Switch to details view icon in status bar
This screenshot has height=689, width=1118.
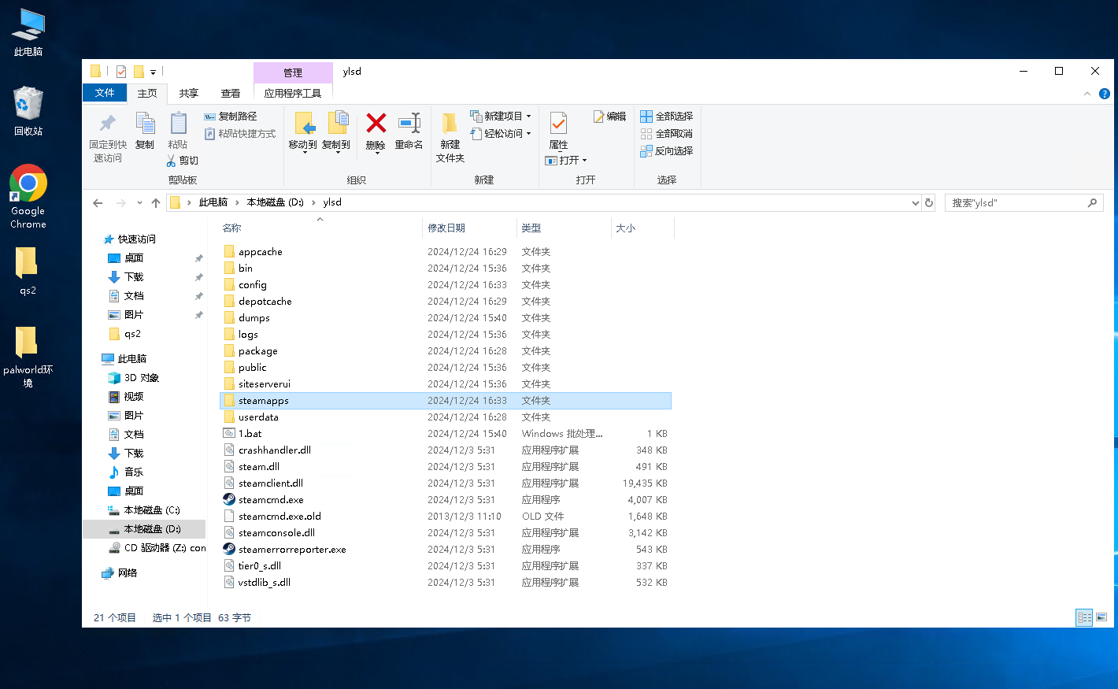[1084, 617]
